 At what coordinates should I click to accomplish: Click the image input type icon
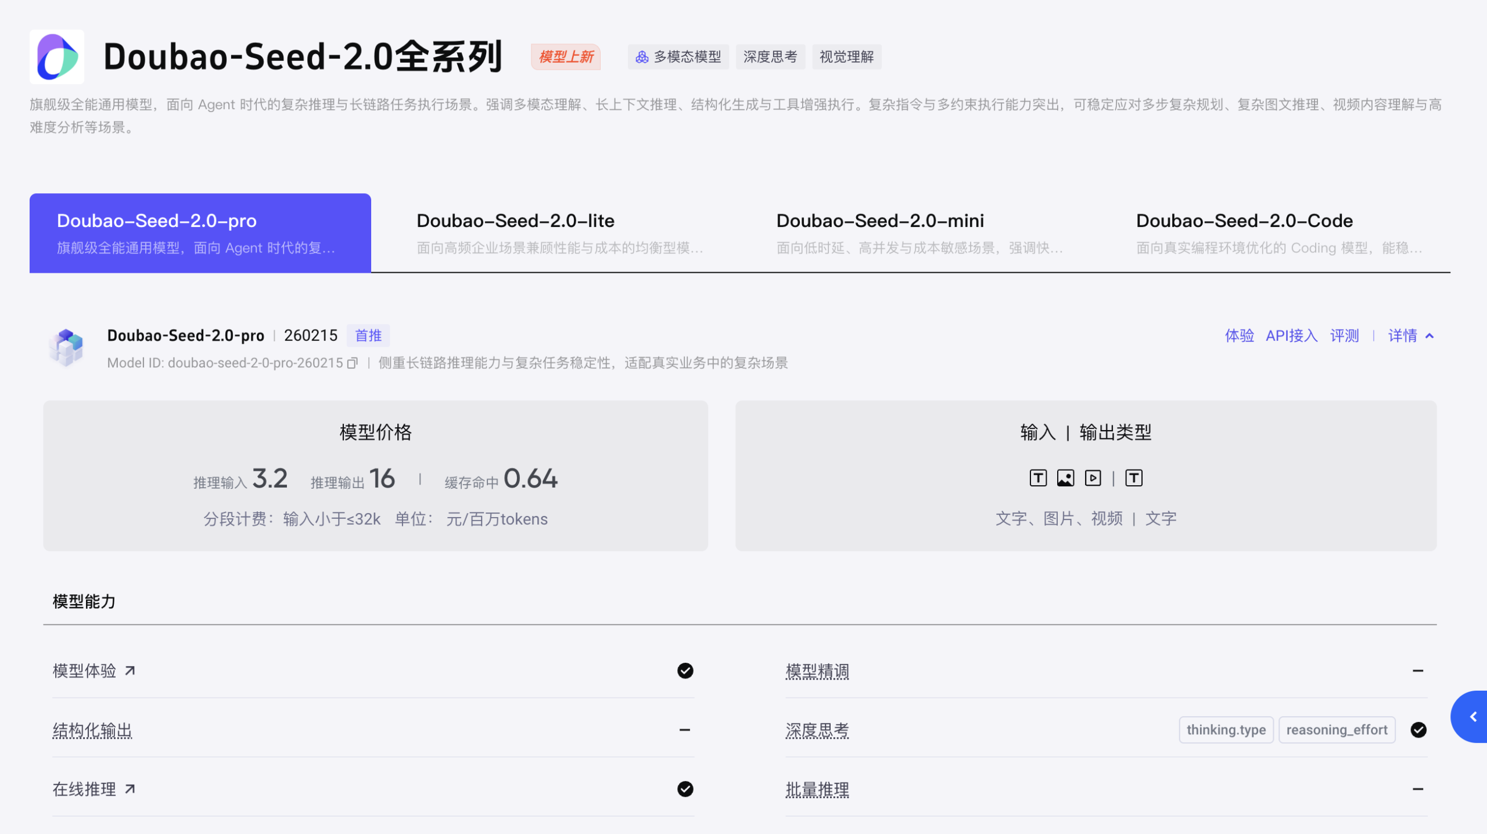[1065, 478]
